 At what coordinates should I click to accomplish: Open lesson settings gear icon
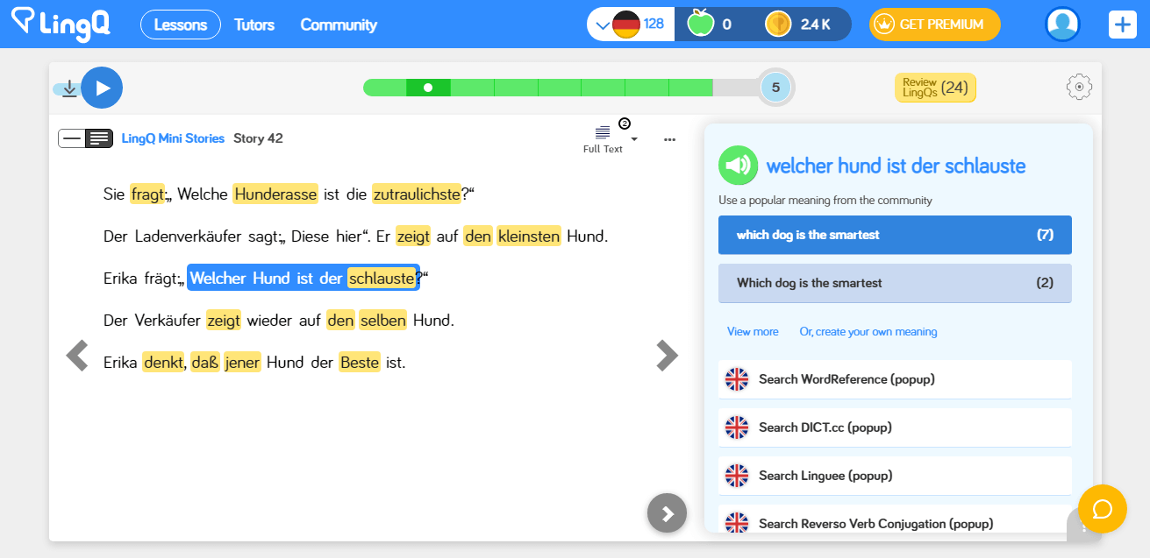click(x=1079, y=87)
